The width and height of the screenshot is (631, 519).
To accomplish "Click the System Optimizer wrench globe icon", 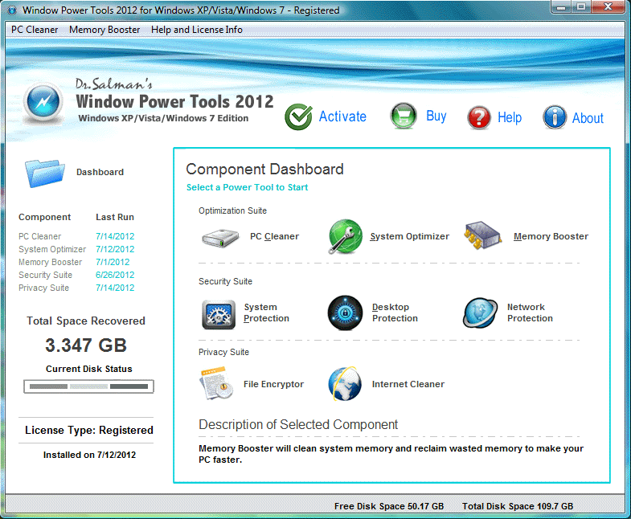I will [345, 236].
